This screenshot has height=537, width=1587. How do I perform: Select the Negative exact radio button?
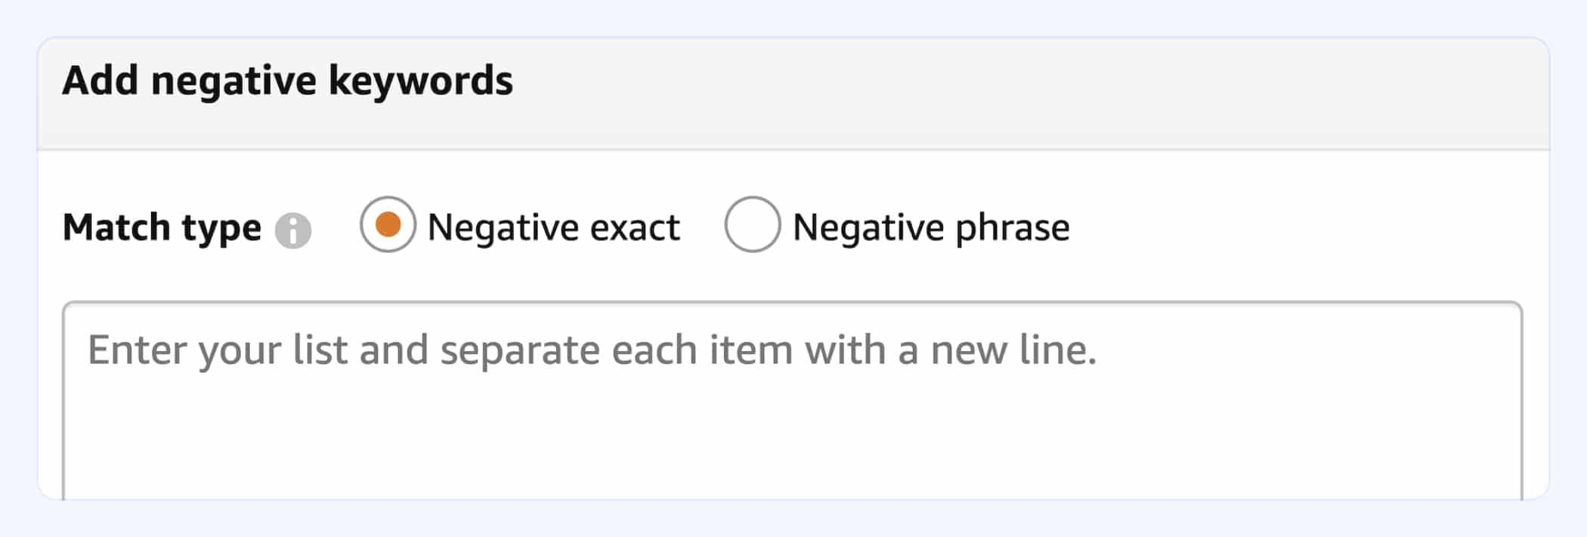(388, 224)
